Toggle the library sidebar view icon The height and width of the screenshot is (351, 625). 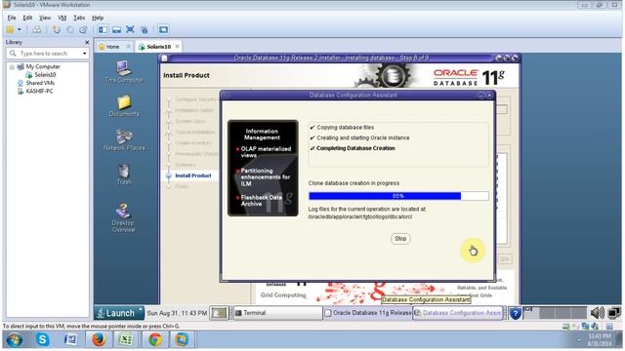(103, 29)
